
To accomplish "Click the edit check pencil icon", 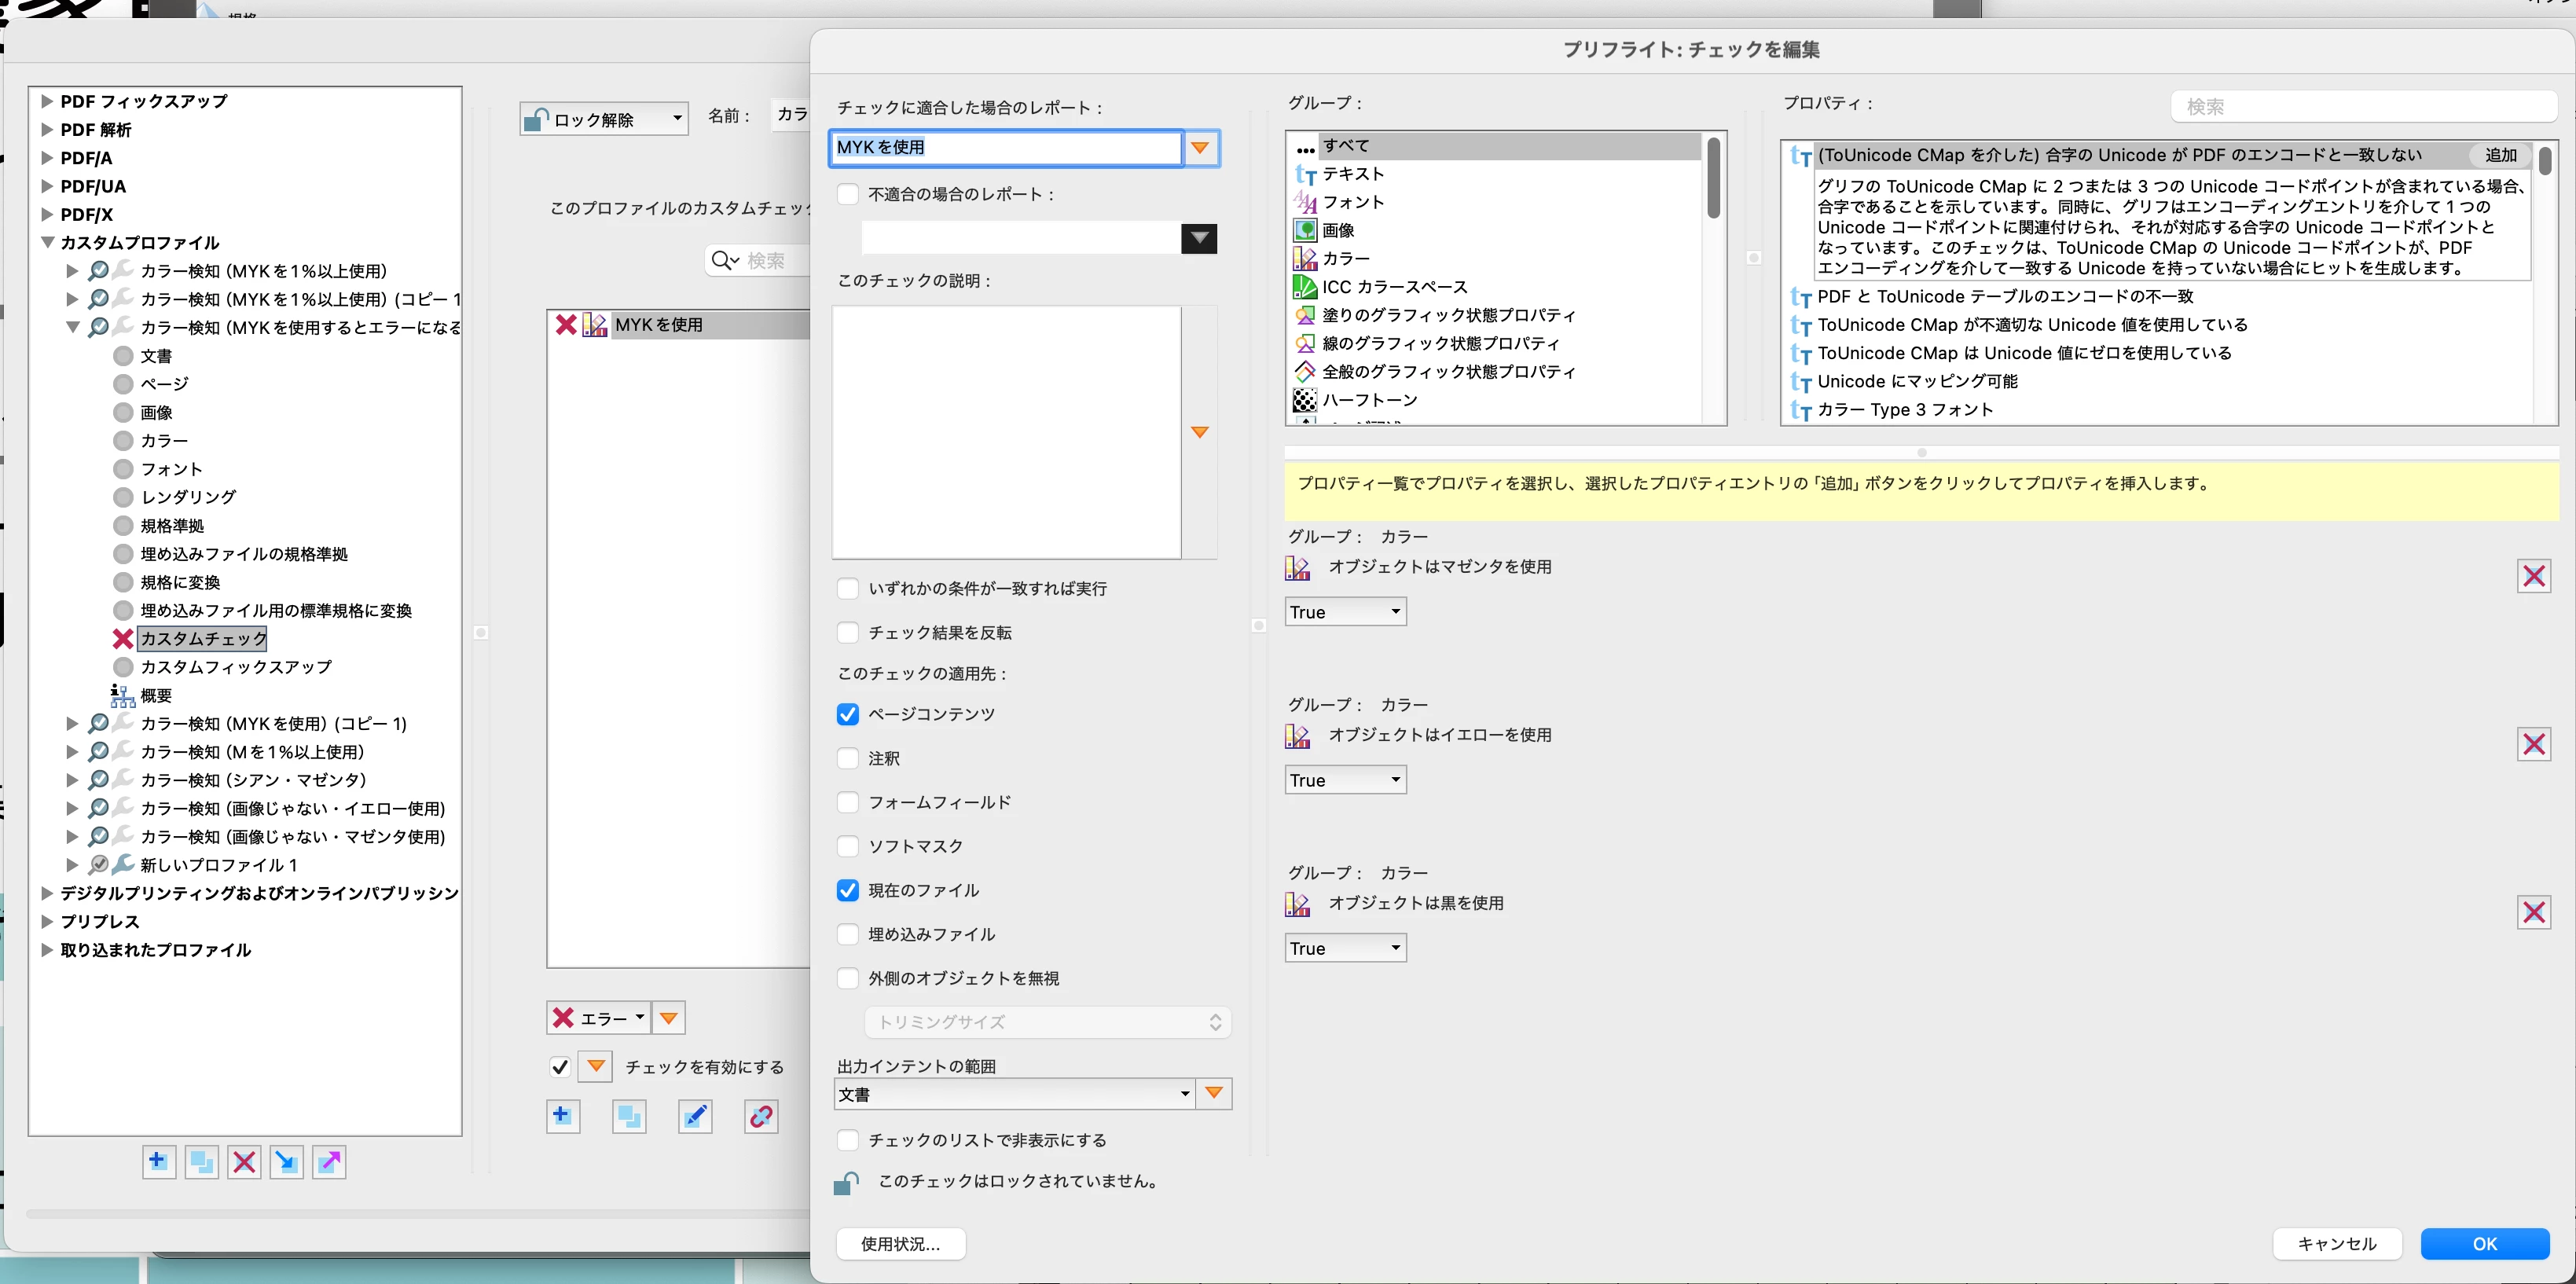I will [x=695, y=1116].
